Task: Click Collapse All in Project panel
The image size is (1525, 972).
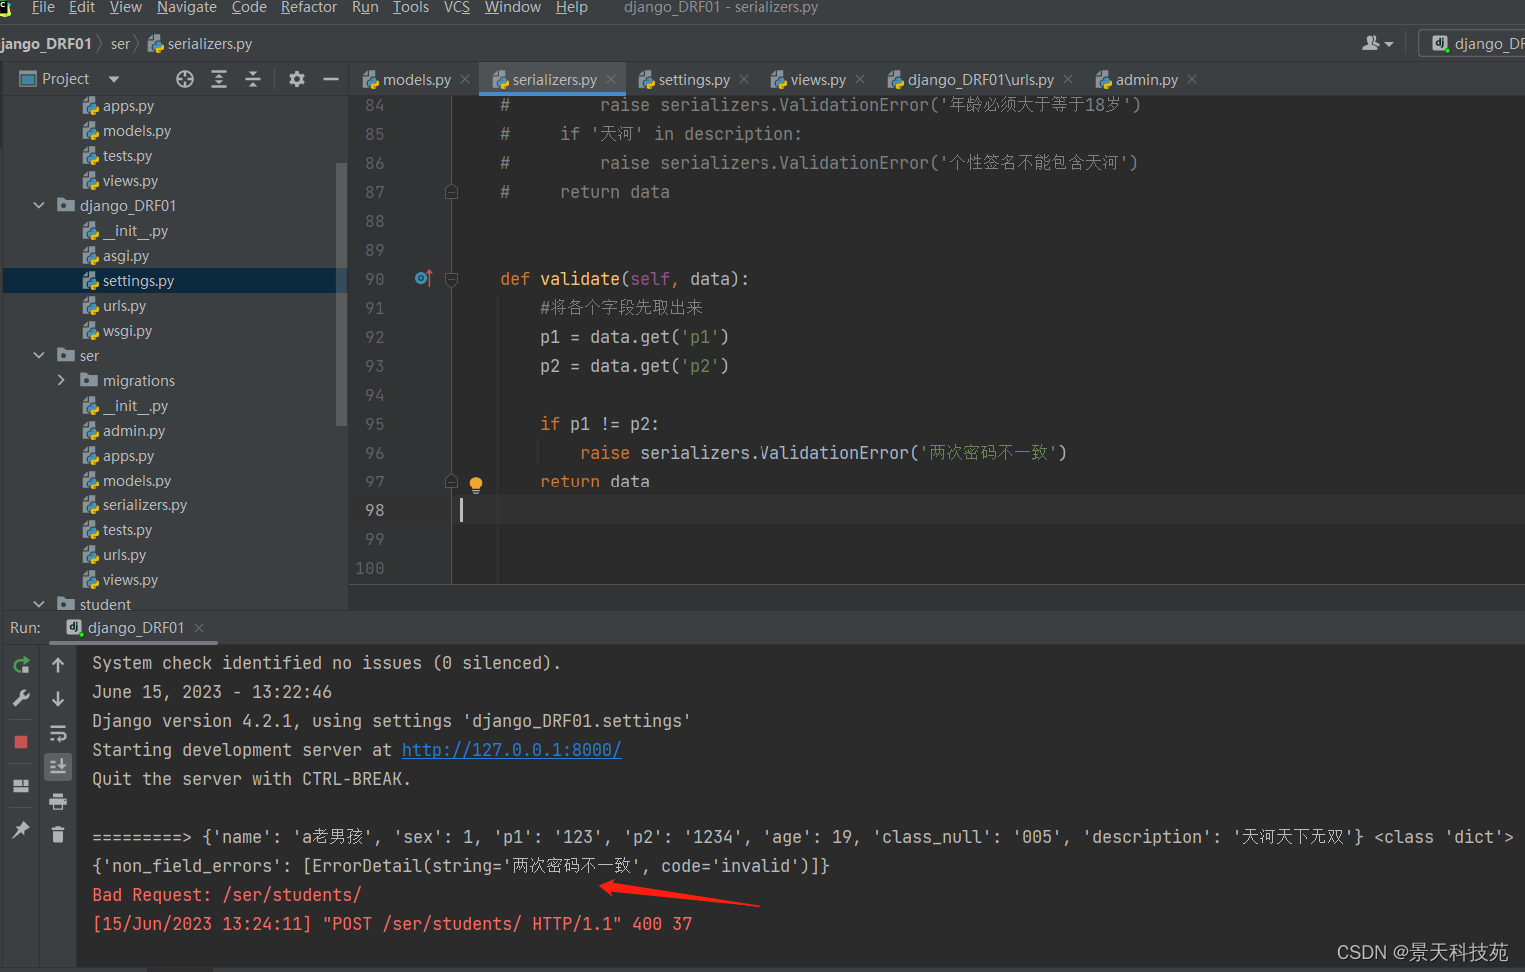Action: pos(253,79)
